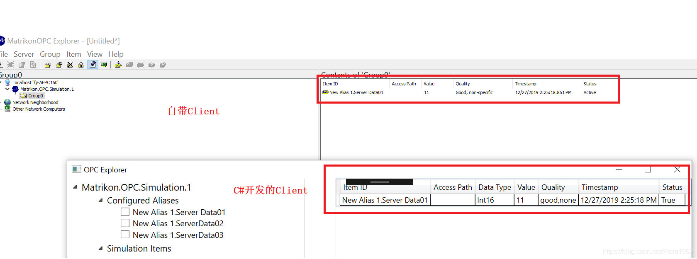Collapse Matrikon.OPC.Simulation.1 in OPC Explorer window
The width and height of the screenshot is (697, 259).
click(x=75, y=187)
